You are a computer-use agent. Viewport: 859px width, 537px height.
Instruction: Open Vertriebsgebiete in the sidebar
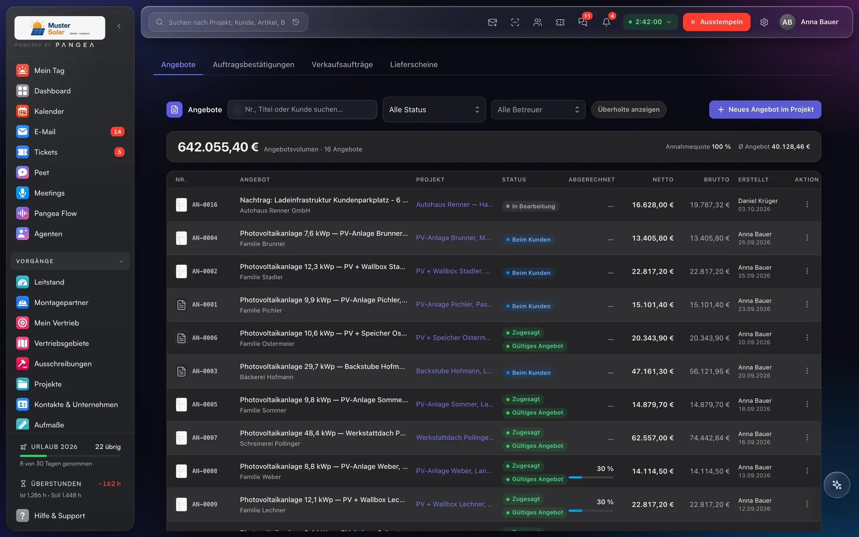point(70,343)
